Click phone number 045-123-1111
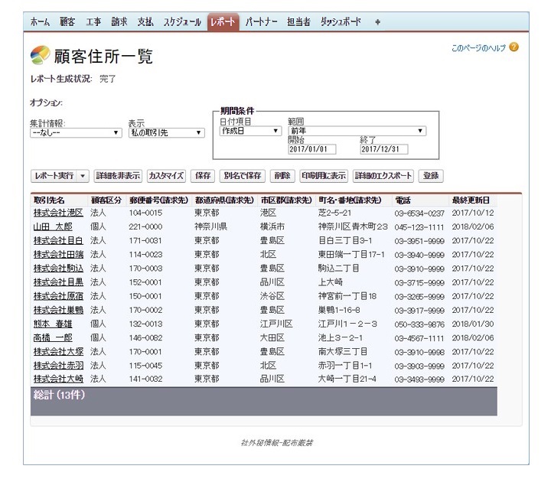The height and width of the screenshot is (482, 551). 419,227
